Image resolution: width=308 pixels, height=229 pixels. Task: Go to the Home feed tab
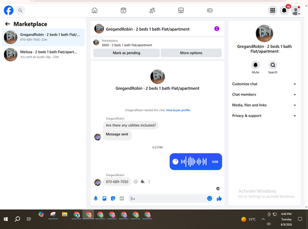(94, 10)
